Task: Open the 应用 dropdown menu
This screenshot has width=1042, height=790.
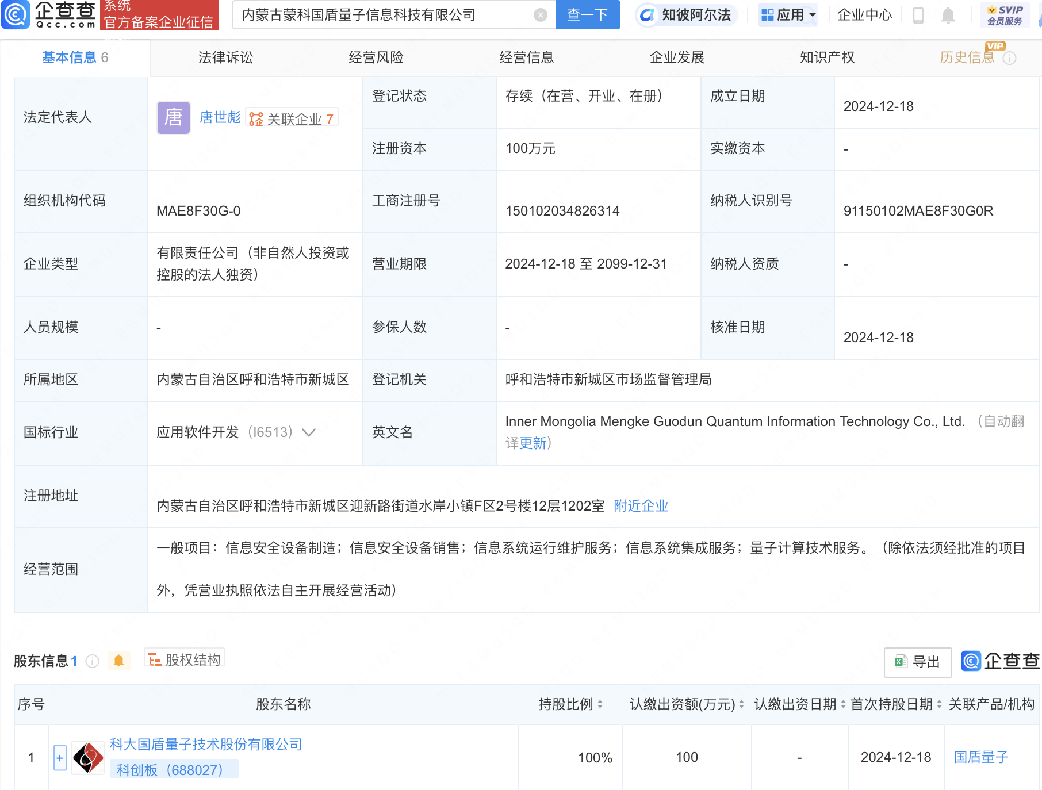Action: pyautogui.click(x=788, y=15)
